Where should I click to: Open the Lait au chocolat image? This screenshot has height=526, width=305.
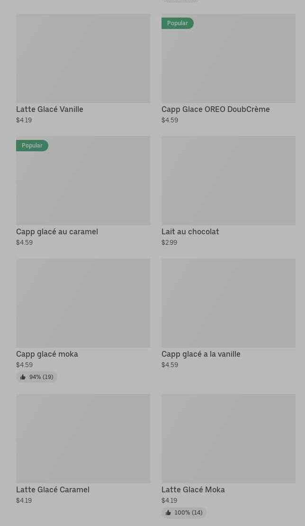tap(228, 181)
